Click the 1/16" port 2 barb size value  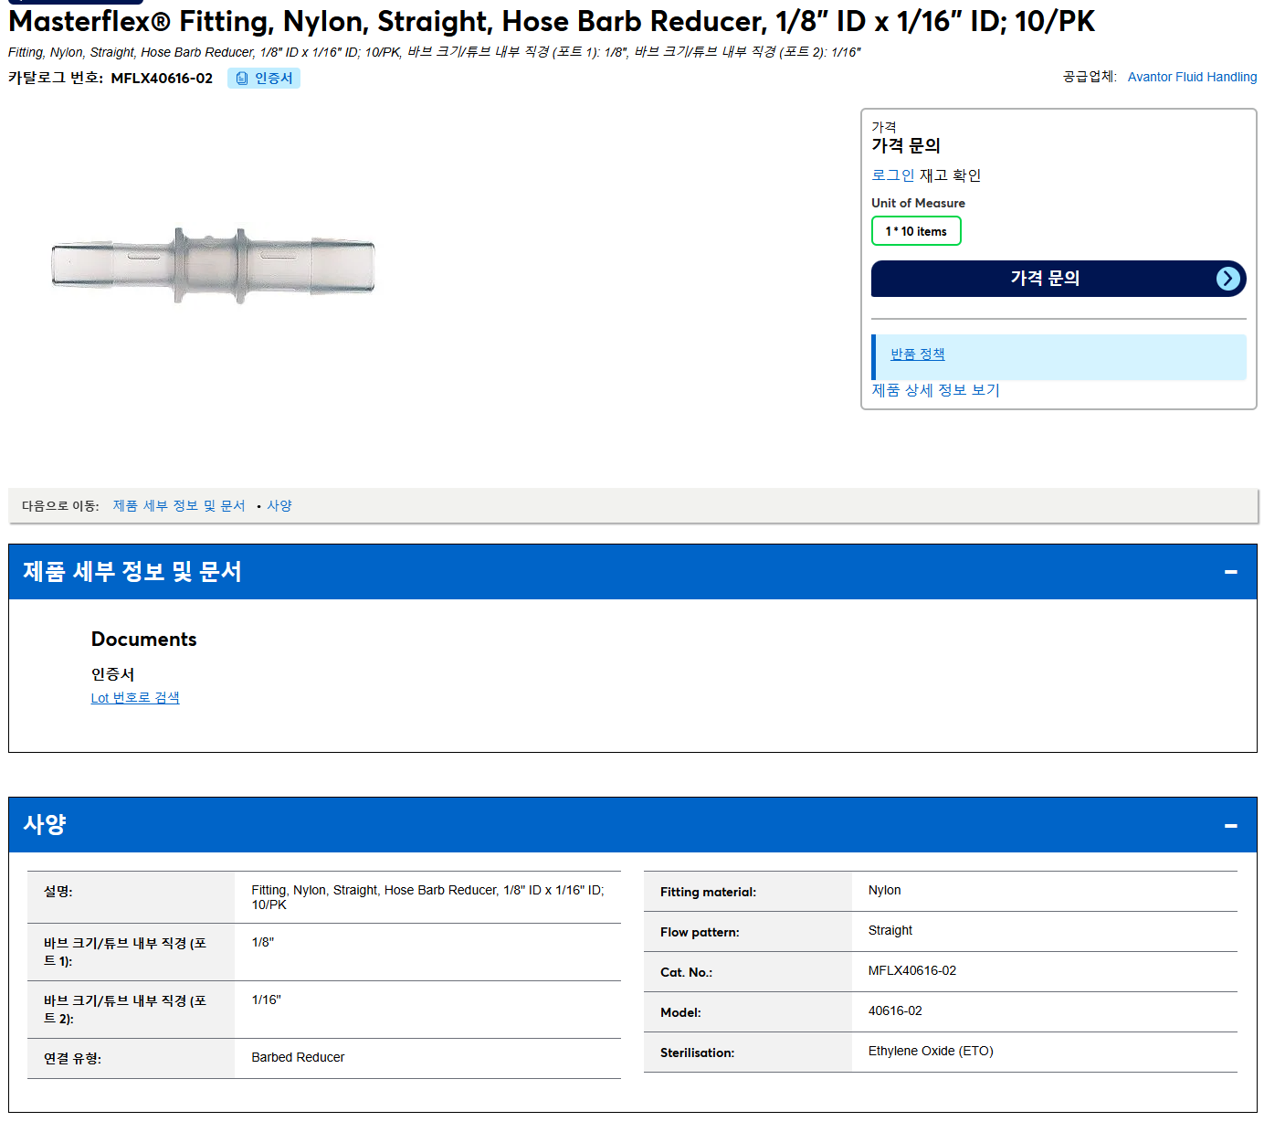coord(266,1000)
